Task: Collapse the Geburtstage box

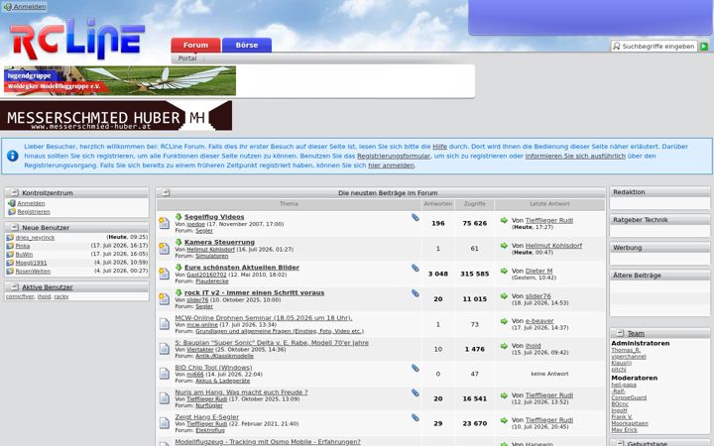Action: pos(620,443)
